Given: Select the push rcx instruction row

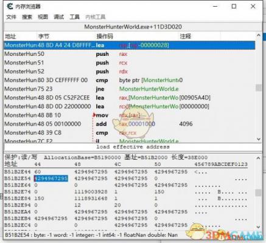Looking at the screenshot, I should click(x=130, y=63).
